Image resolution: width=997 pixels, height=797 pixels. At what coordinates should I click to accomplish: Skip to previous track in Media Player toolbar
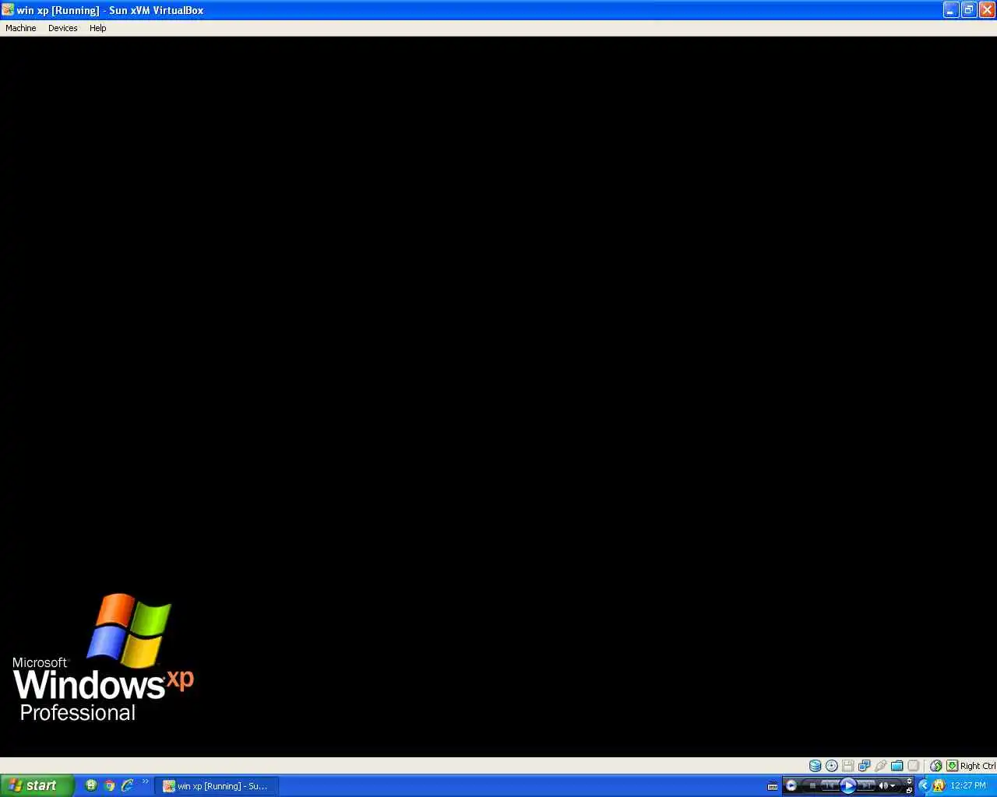830,785
